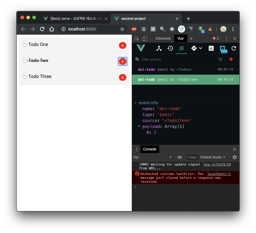Open the console drawer three-dot menu
The height and width of the screenshot is (233, 256).
(137, 149)
